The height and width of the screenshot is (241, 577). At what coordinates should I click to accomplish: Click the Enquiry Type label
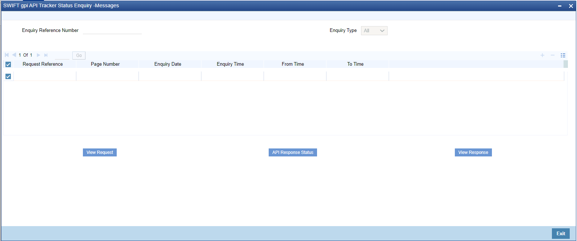343,30
